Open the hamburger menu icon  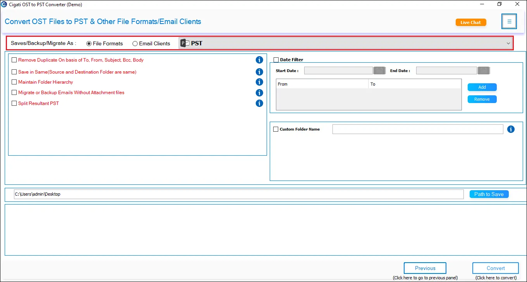(509, 22)
